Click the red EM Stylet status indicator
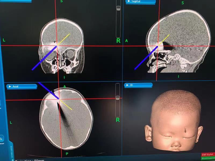 [x=207, y=155]
